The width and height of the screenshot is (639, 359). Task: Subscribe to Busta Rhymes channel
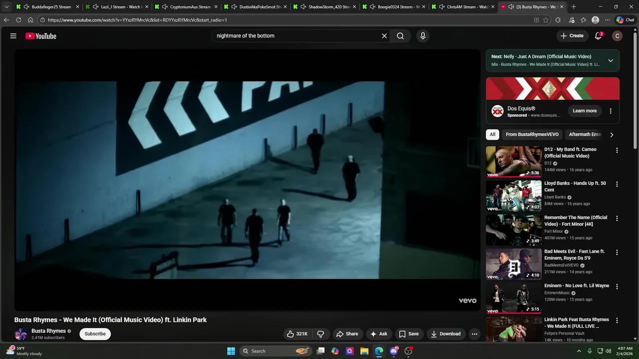(95, 334)
